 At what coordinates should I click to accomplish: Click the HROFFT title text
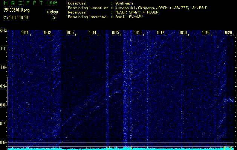(23, 3)
